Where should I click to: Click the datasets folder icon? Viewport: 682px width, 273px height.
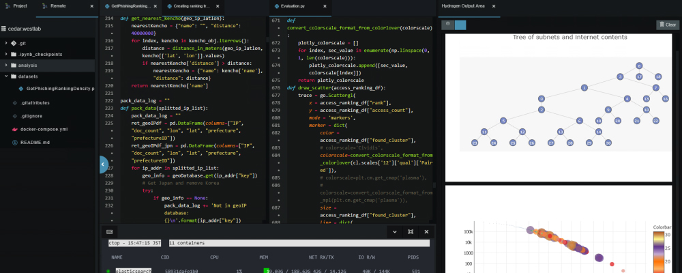pyautogui.click(x=14, y=76)
